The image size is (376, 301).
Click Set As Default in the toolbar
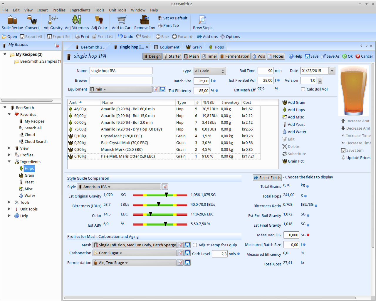pyautogui.click(x=172, y=18)
